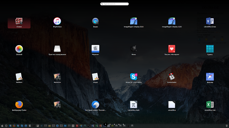Screen dimensions: 229x128
Task: Launch the LibreOffice start center
Action: pos(172,105)
